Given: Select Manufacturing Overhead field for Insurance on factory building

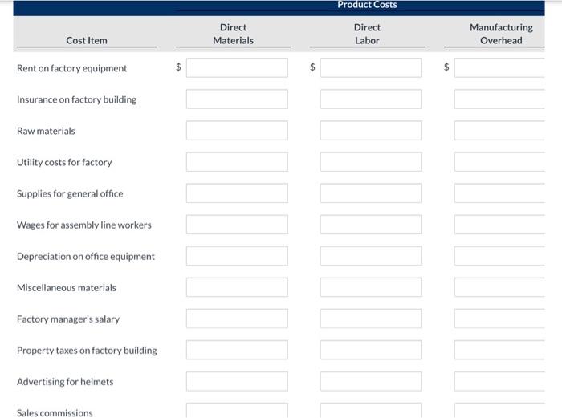Looking at the screenshot, I should pyautogui.click(x=499, y=99).
